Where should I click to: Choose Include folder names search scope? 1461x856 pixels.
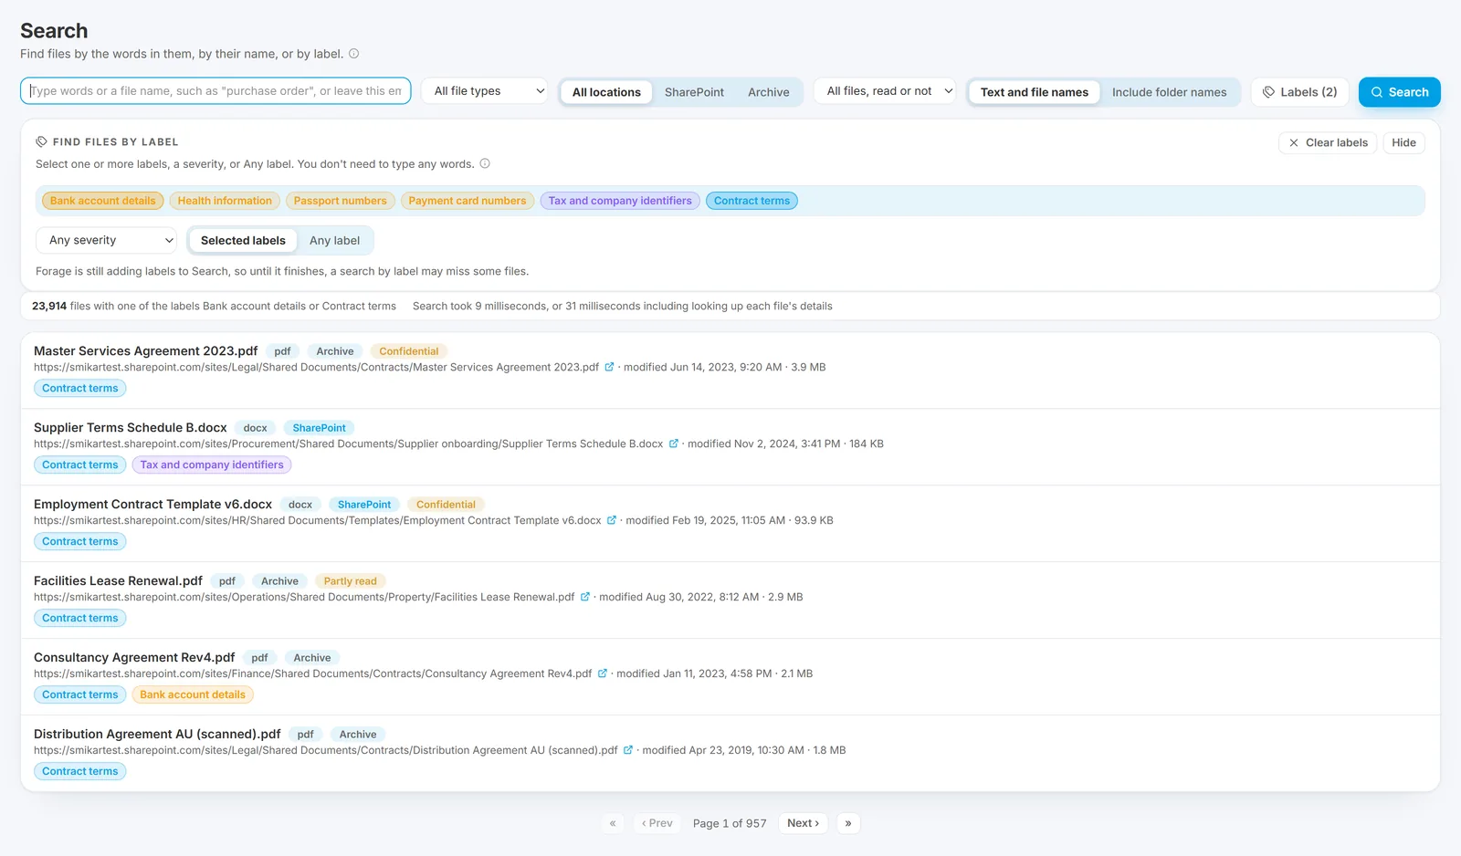[1170, 92]
